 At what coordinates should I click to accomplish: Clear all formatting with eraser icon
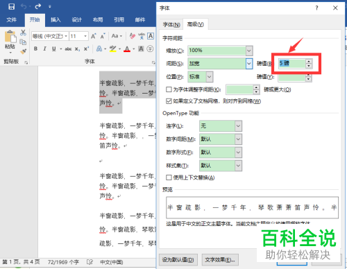point(133,36)
